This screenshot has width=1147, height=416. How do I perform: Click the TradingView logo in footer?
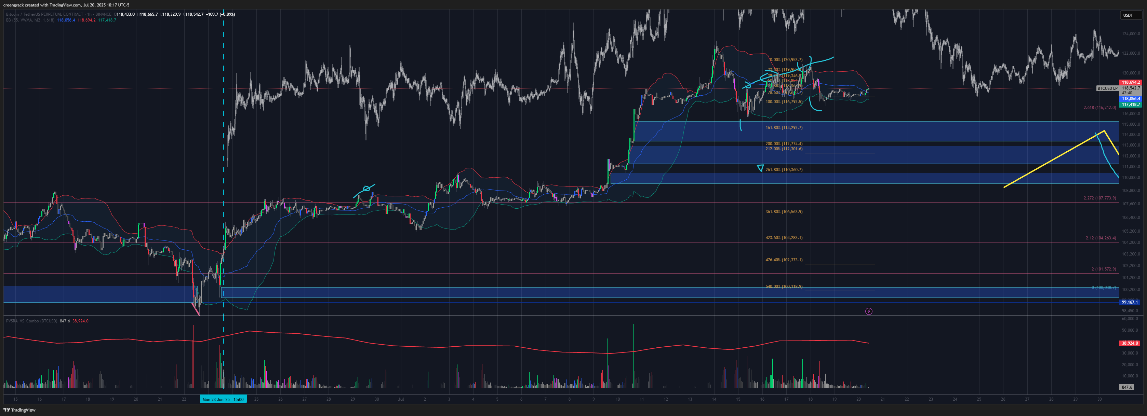point(19,410)
